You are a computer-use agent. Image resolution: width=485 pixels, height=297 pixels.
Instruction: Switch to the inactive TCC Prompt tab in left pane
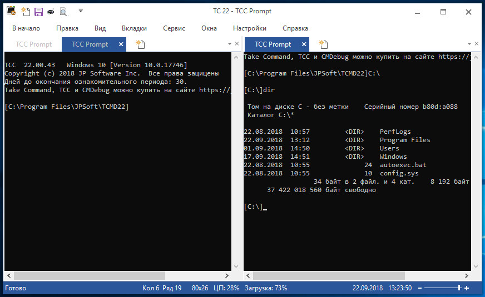point(34,44)
